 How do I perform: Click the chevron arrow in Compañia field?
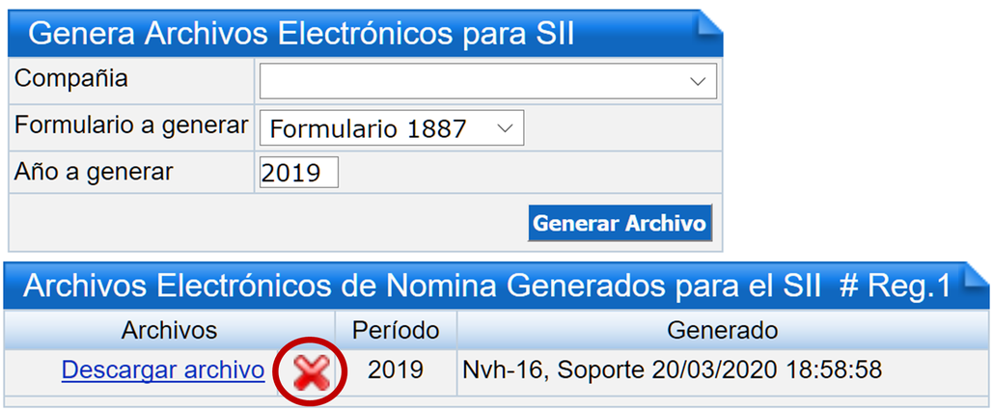click(x=698, y=82)
